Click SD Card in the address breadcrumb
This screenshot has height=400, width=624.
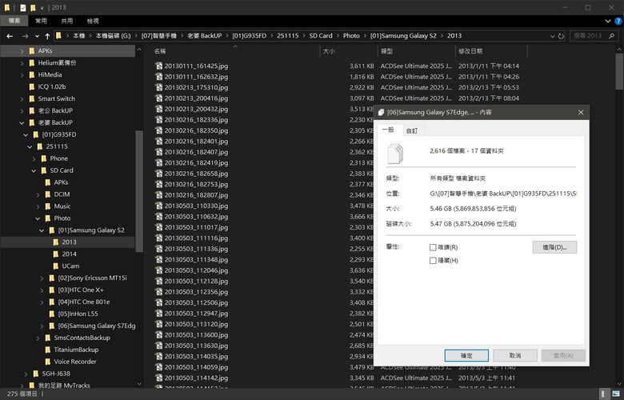tap(321, 36)
